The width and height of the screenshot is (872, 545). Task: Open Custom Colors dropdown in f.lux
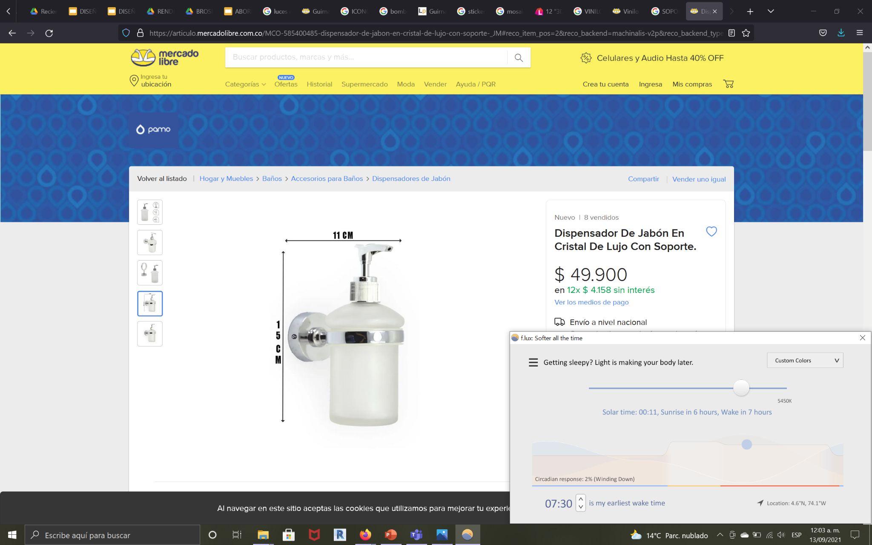tap(805, 360)
